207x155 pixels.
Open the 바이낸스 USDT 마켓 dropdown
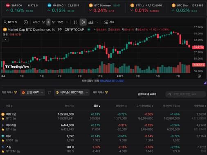tap(72, 93)
